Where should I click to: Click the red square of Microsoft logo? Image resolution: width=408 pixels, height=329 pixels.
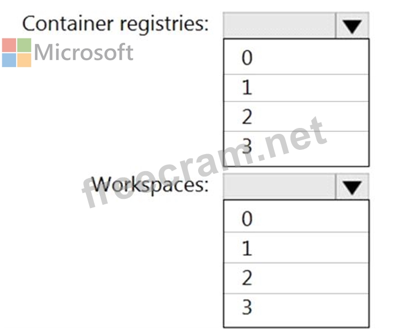click(x=9, y=45)
